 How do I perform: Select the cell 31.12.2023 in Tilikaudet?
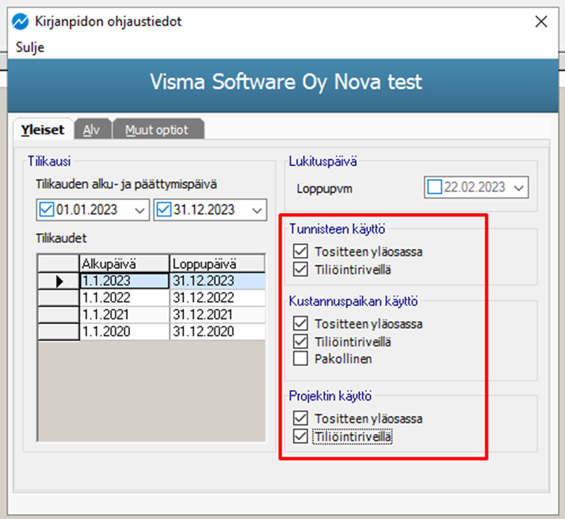(x=217, y=281)
